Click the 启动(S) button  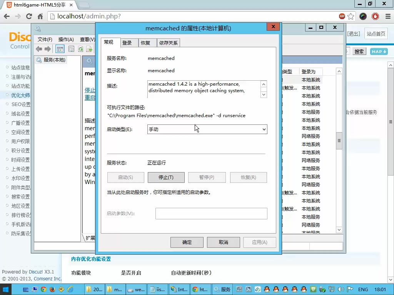click(126, 177)
